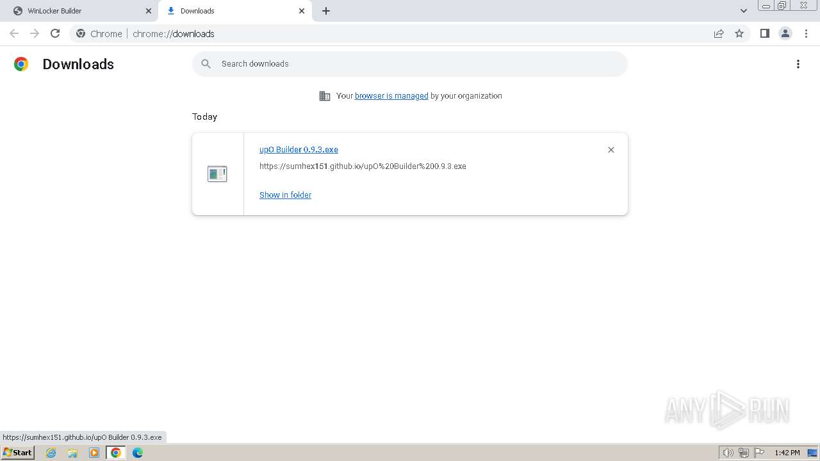Expand the tab search dropdown arrow
Screen dimensions: 820x461
[744, 11]
